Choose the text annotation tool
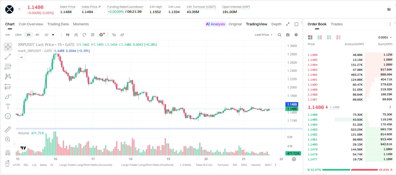 (x=8, y=106)
